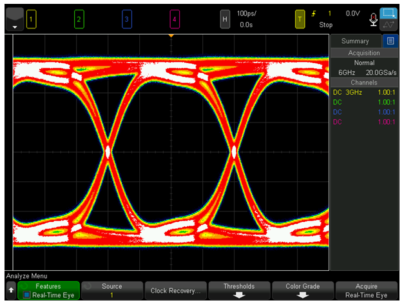Change the Source 1 softkey
Image resolution: width=404 pixels, height=305 pixels.
[x=112, y=291]
